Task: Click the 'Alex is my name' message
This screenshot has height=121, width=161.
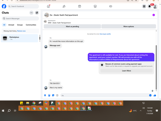Action: (x=56, y=88)
